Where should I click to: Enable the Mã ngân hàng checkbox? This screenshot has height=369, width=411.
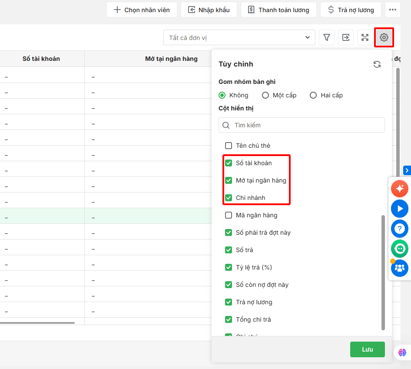pos(229,215)
